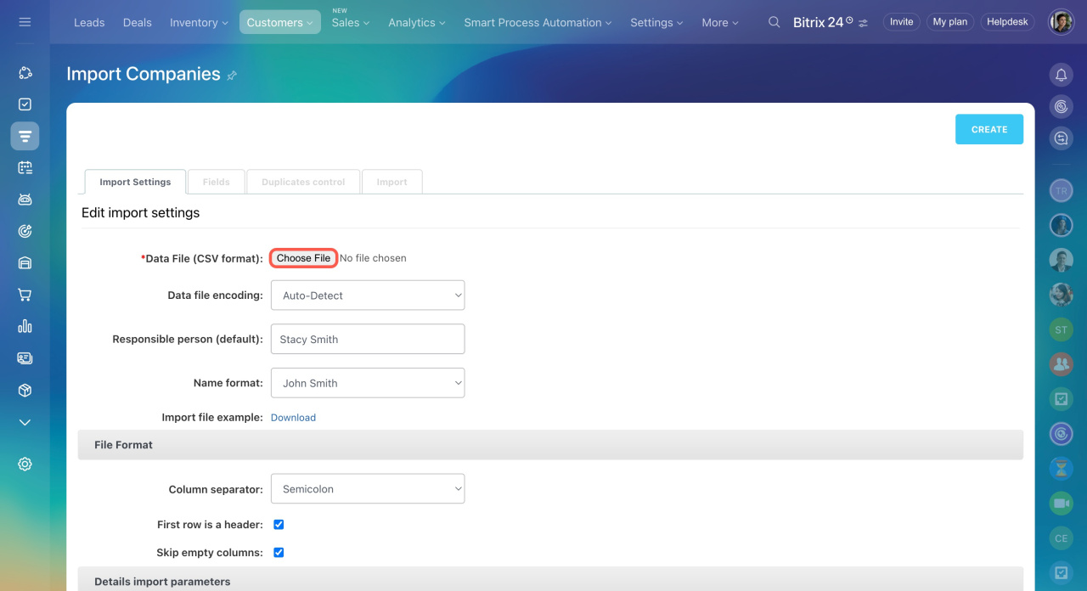Open the robot icon in left sidebar
The height and width of the screenshot is (591, 1087).
25,200
